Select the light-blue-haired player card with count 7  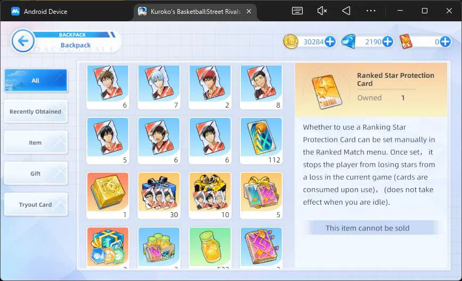(x=159, y=87)
